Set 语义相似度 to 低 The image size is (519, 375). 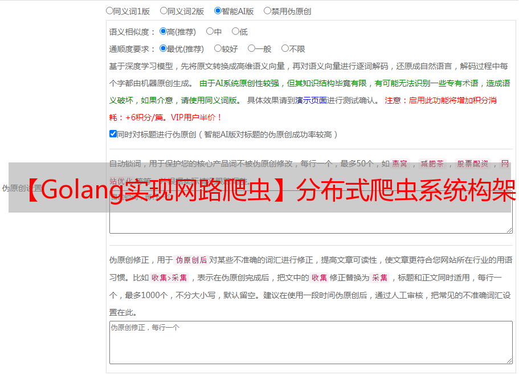coord(235,31)
